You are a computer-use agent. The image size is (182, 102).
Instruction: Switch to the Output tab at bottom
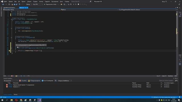tap(16, 94)
